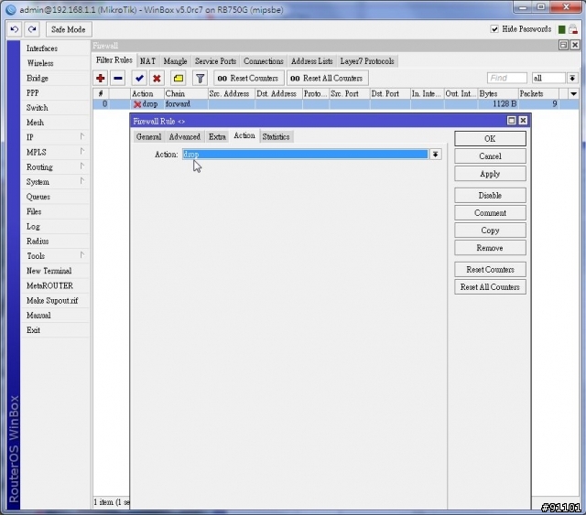Add comment using yellow note icon

(179, 78)
